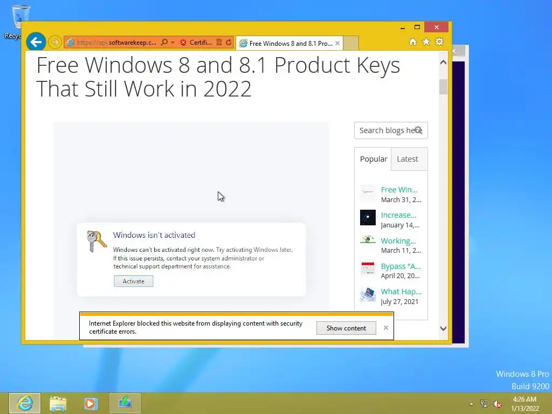This screenshot has width=552, height=414.
Task: Refresh the page with reload icon
Action: click(229, 42)
